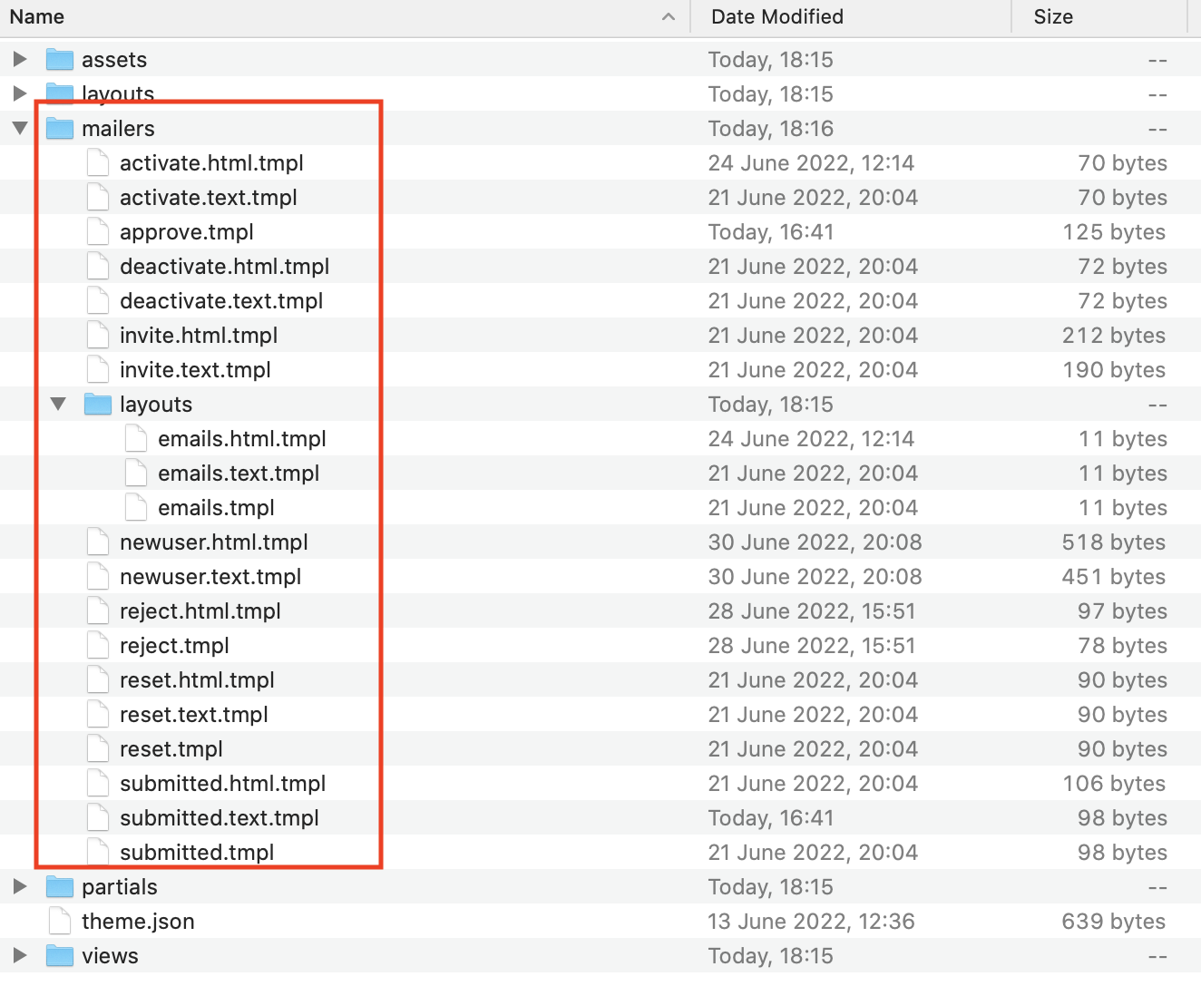Viewport: 1201px width, 996px height.
Task: Select the submitted.text.tmpl file
Action: coord(220,817)
